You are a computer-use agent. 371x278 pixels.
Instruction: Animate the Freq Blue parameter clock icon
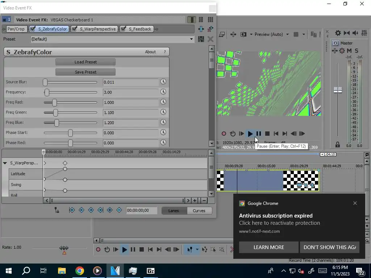(163, 122)
